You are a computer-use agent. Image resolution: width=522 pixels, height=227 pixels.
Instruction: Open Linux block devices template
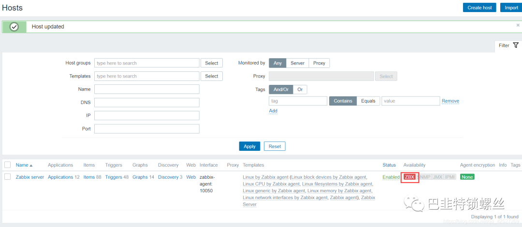point(329,177)
